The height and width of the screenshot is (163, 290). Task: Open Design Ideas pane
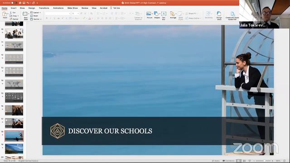pos(219,15)
